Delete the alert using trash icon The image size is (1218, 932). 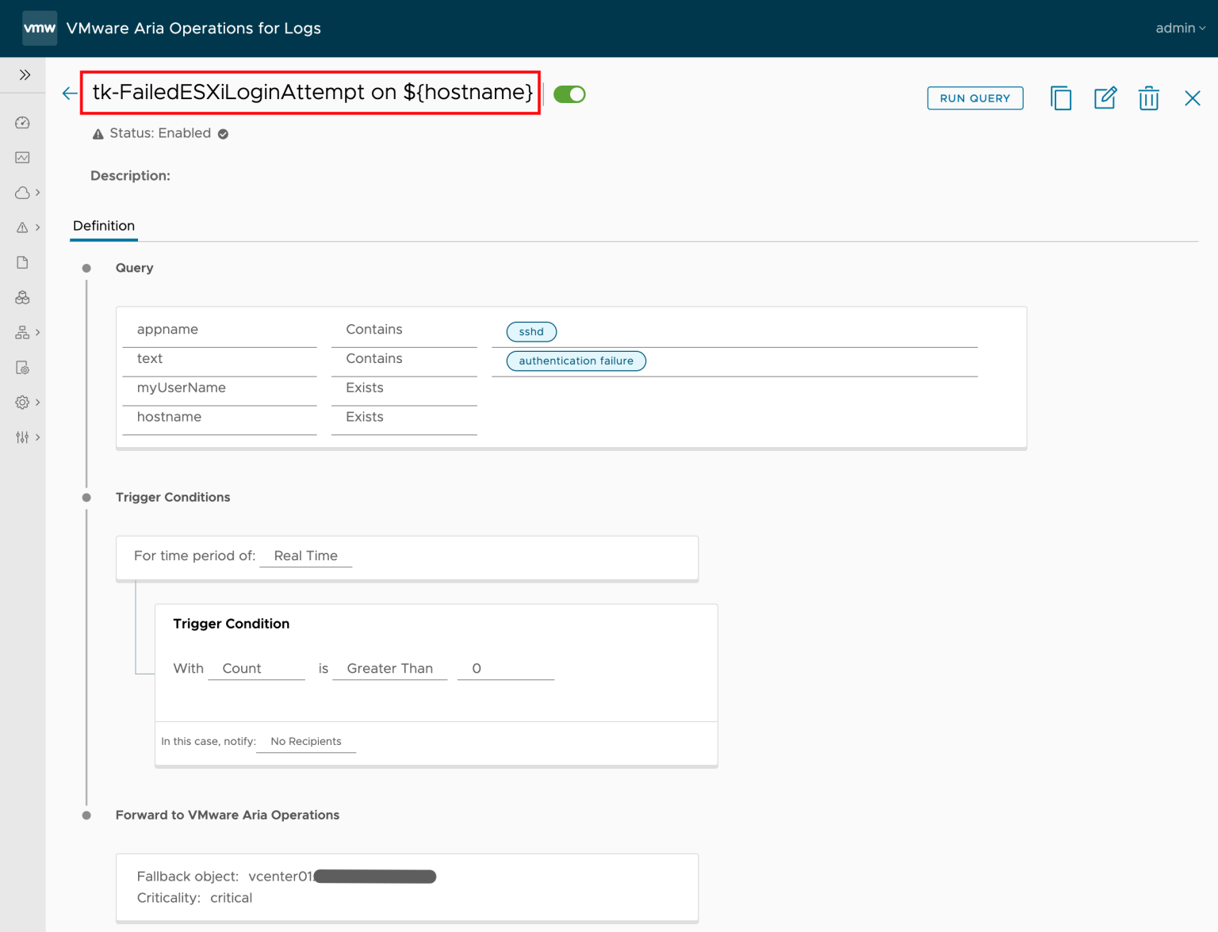pos(1148,98)
